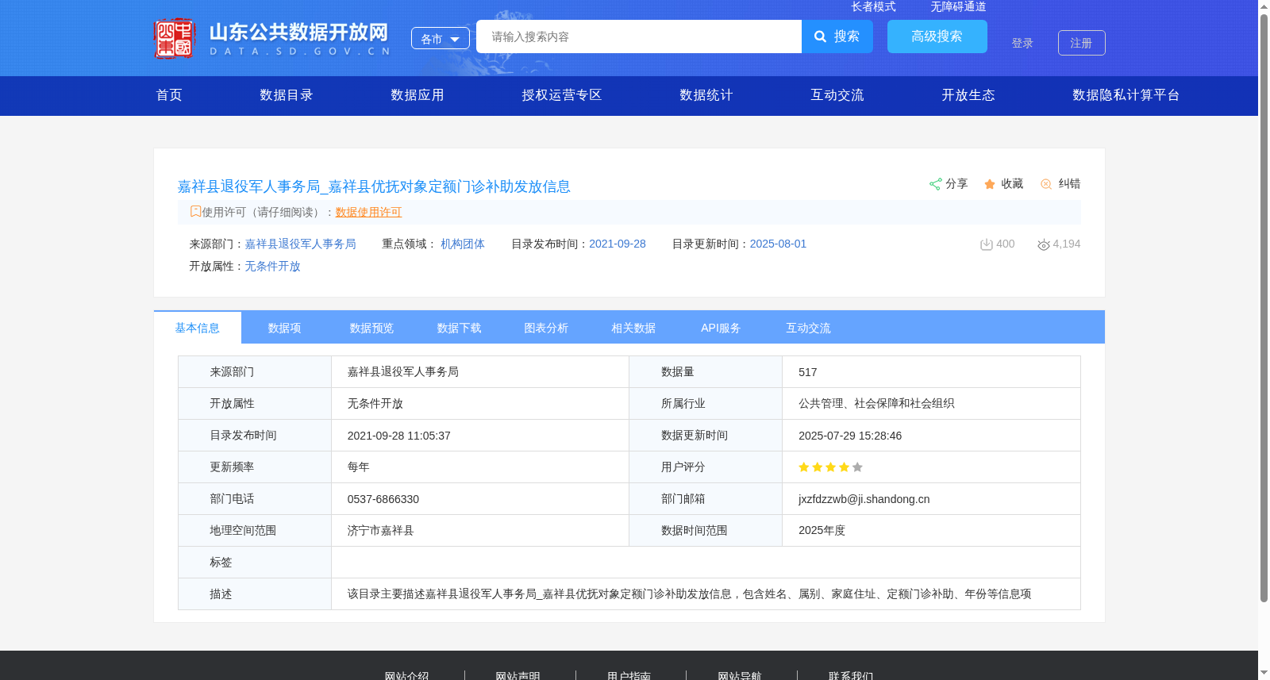Click the 注册 register button
Viewport: 1270px width, 680px height.
(1082, 43)
